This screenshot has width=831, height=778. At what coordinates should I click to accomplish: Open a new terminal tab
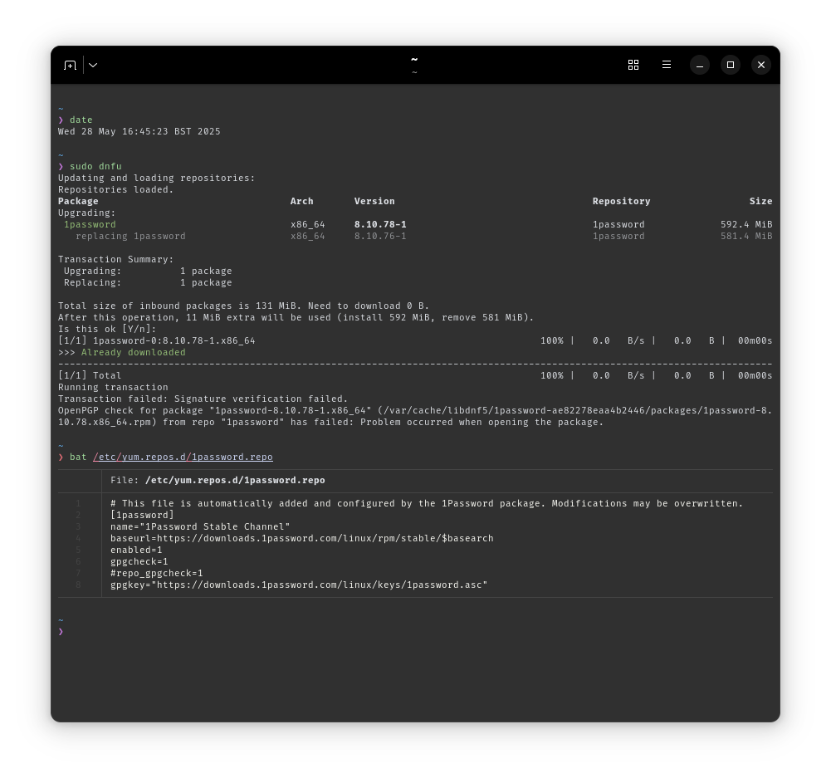click(71, 65)
